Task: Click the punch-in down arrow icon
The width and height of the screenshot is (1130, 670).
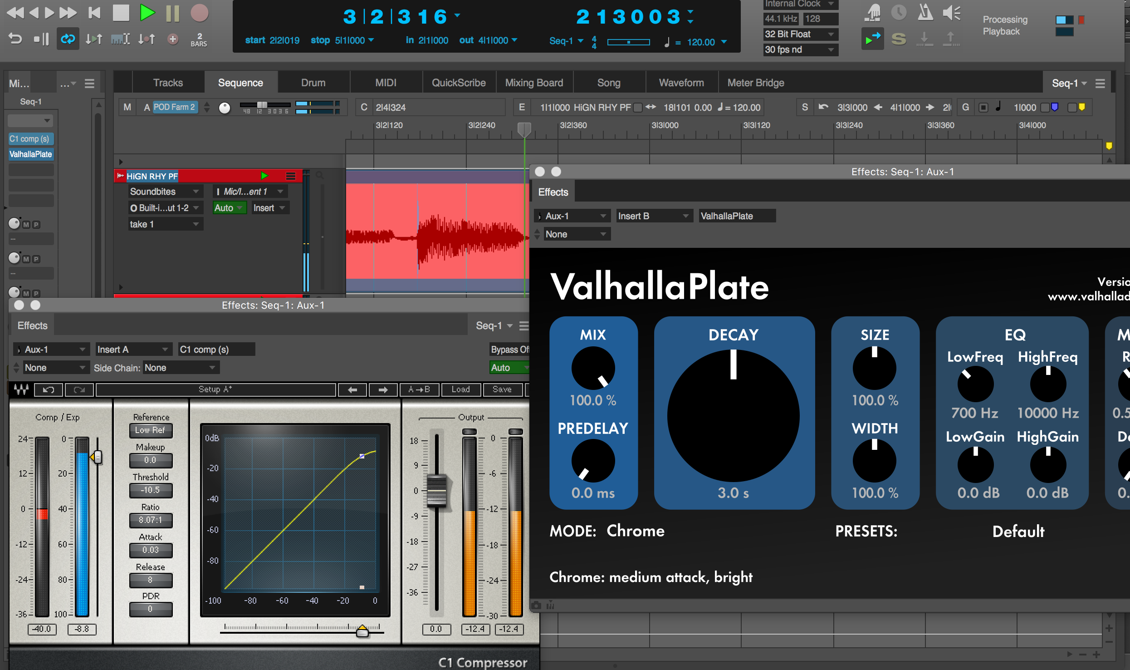Action: [925, 39]
